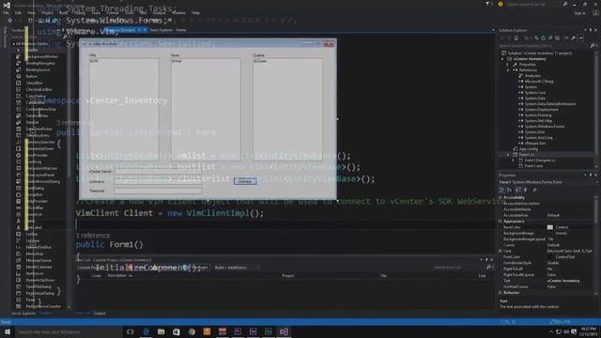The image size is (601, 338).
Task: Click the Visual Studio icon on the taskbar
Action: coord(284,331)
